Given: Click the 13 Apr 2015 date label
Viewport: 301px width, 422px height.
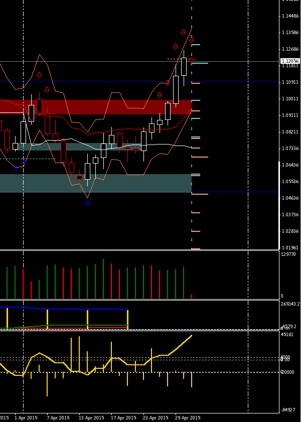Looking at the screenshot, I should point(91,418).
